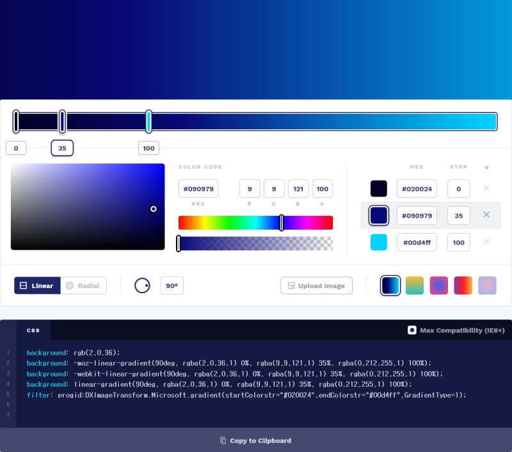The width and height of the screenshot is (512, 452).
Task: Click the Upload Image button
Action: tap(316, 286)
